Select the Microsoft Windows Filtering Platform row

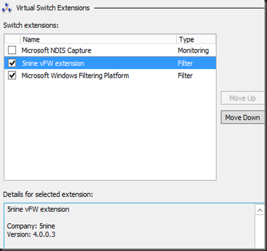point(110,75)
